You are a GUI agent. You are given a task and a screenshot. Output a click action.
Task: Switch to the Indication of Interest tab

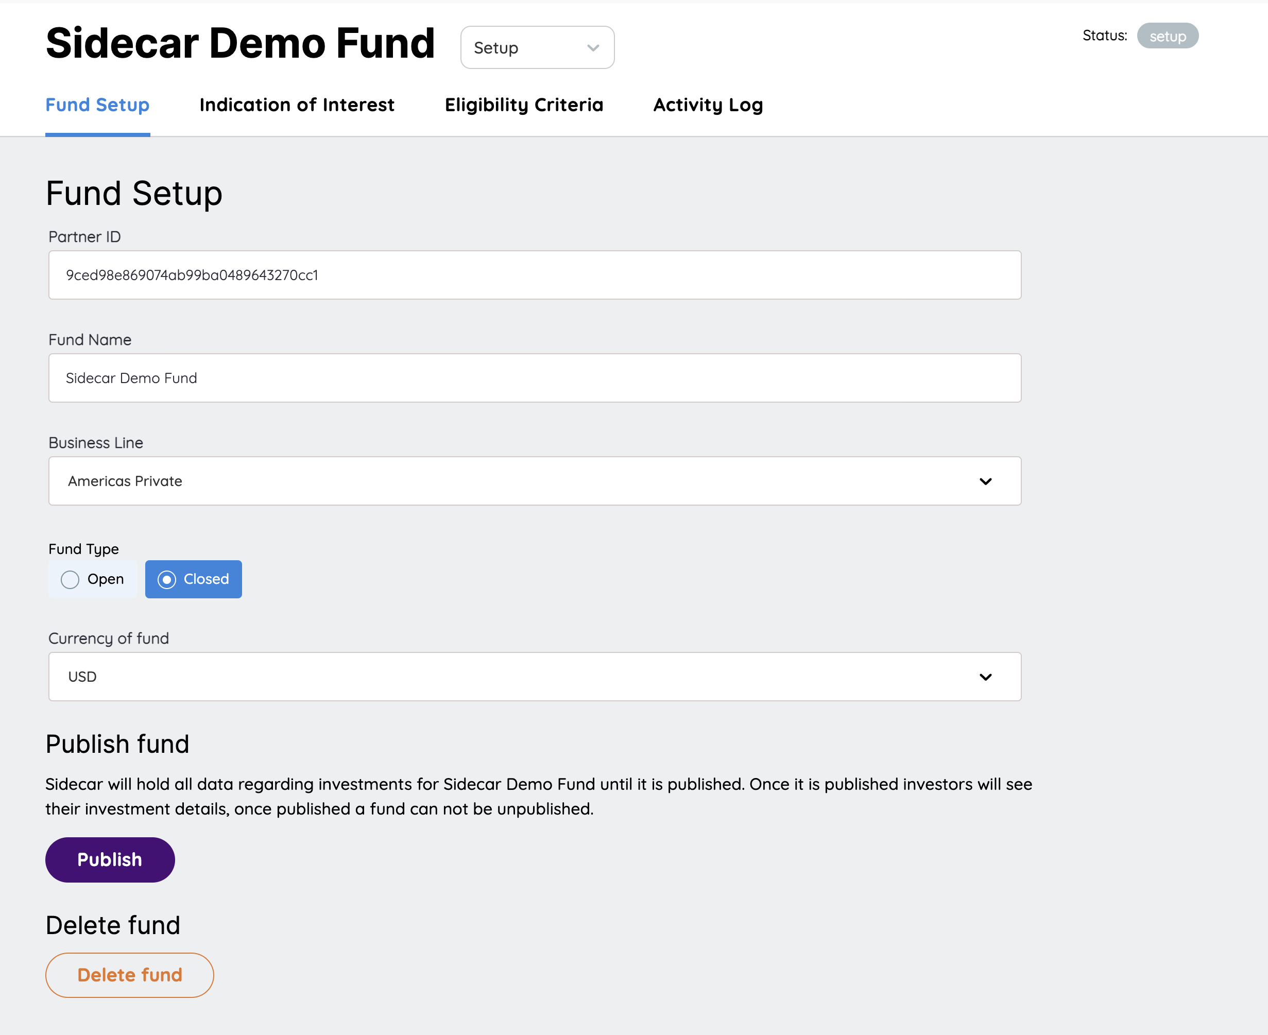[297, 105]
